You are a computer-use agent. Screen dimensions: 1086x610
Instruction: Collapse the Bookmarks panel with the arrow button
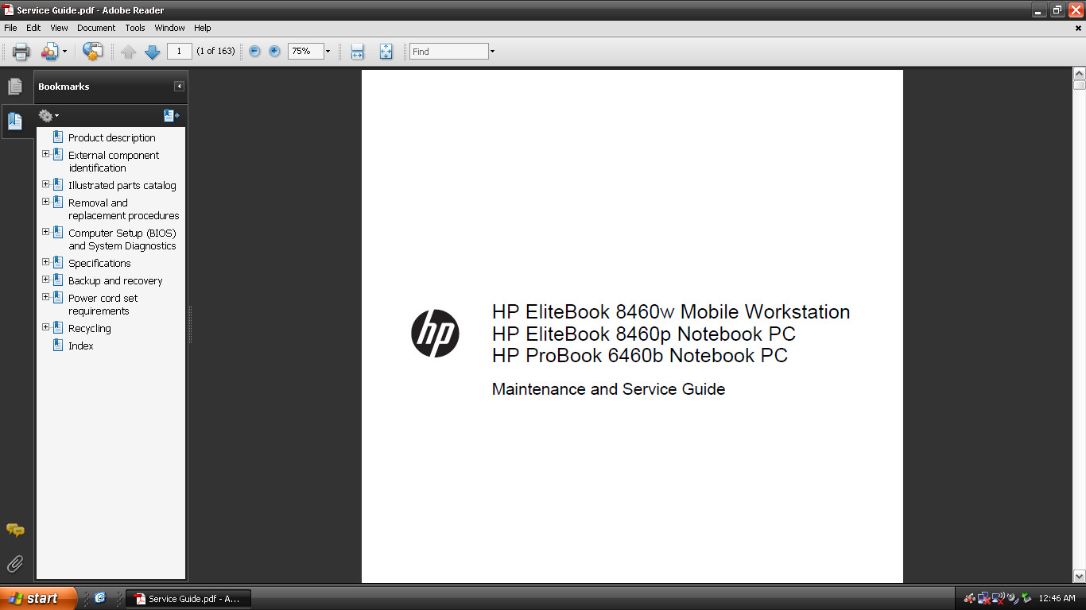(x=180, y=87)
